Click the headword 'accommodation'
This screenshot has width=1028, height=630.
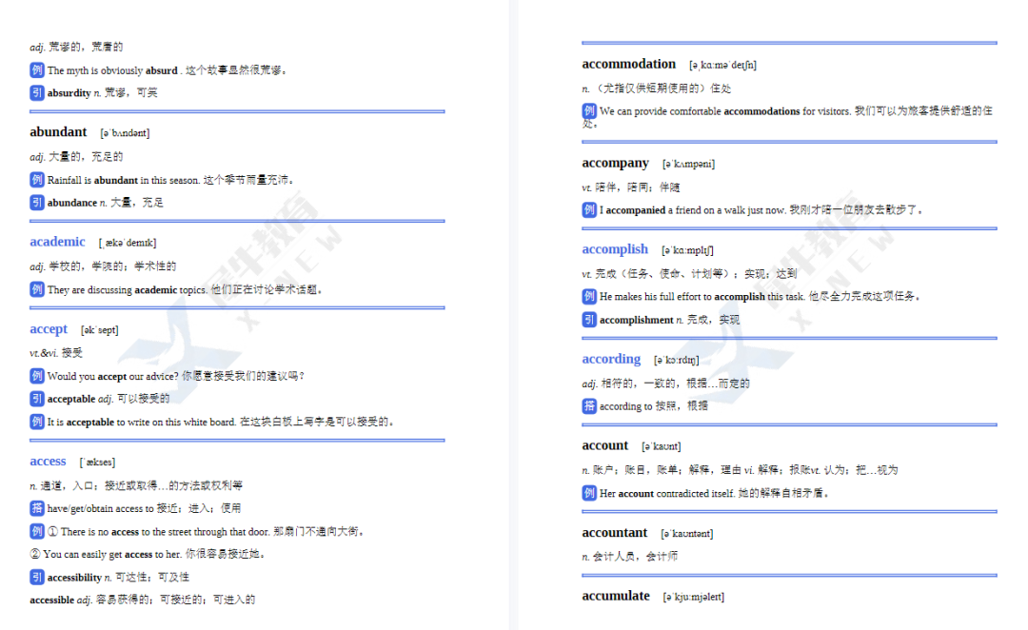[x=628, y=64]
